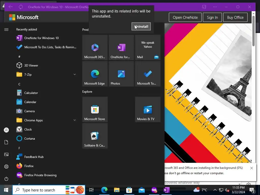The height and width of the screenshot is (195, 260).
Task: Jump to the # letter group header
Action: pos(19,57)
